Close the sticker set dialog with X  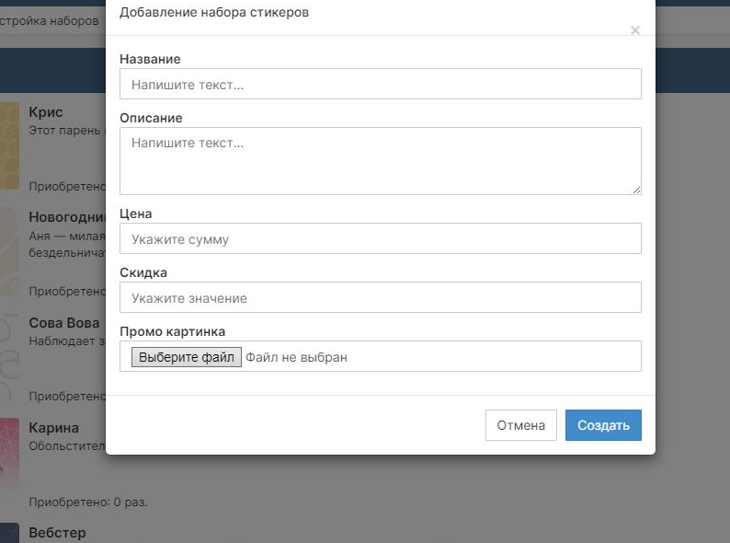[x=634, y=30]
